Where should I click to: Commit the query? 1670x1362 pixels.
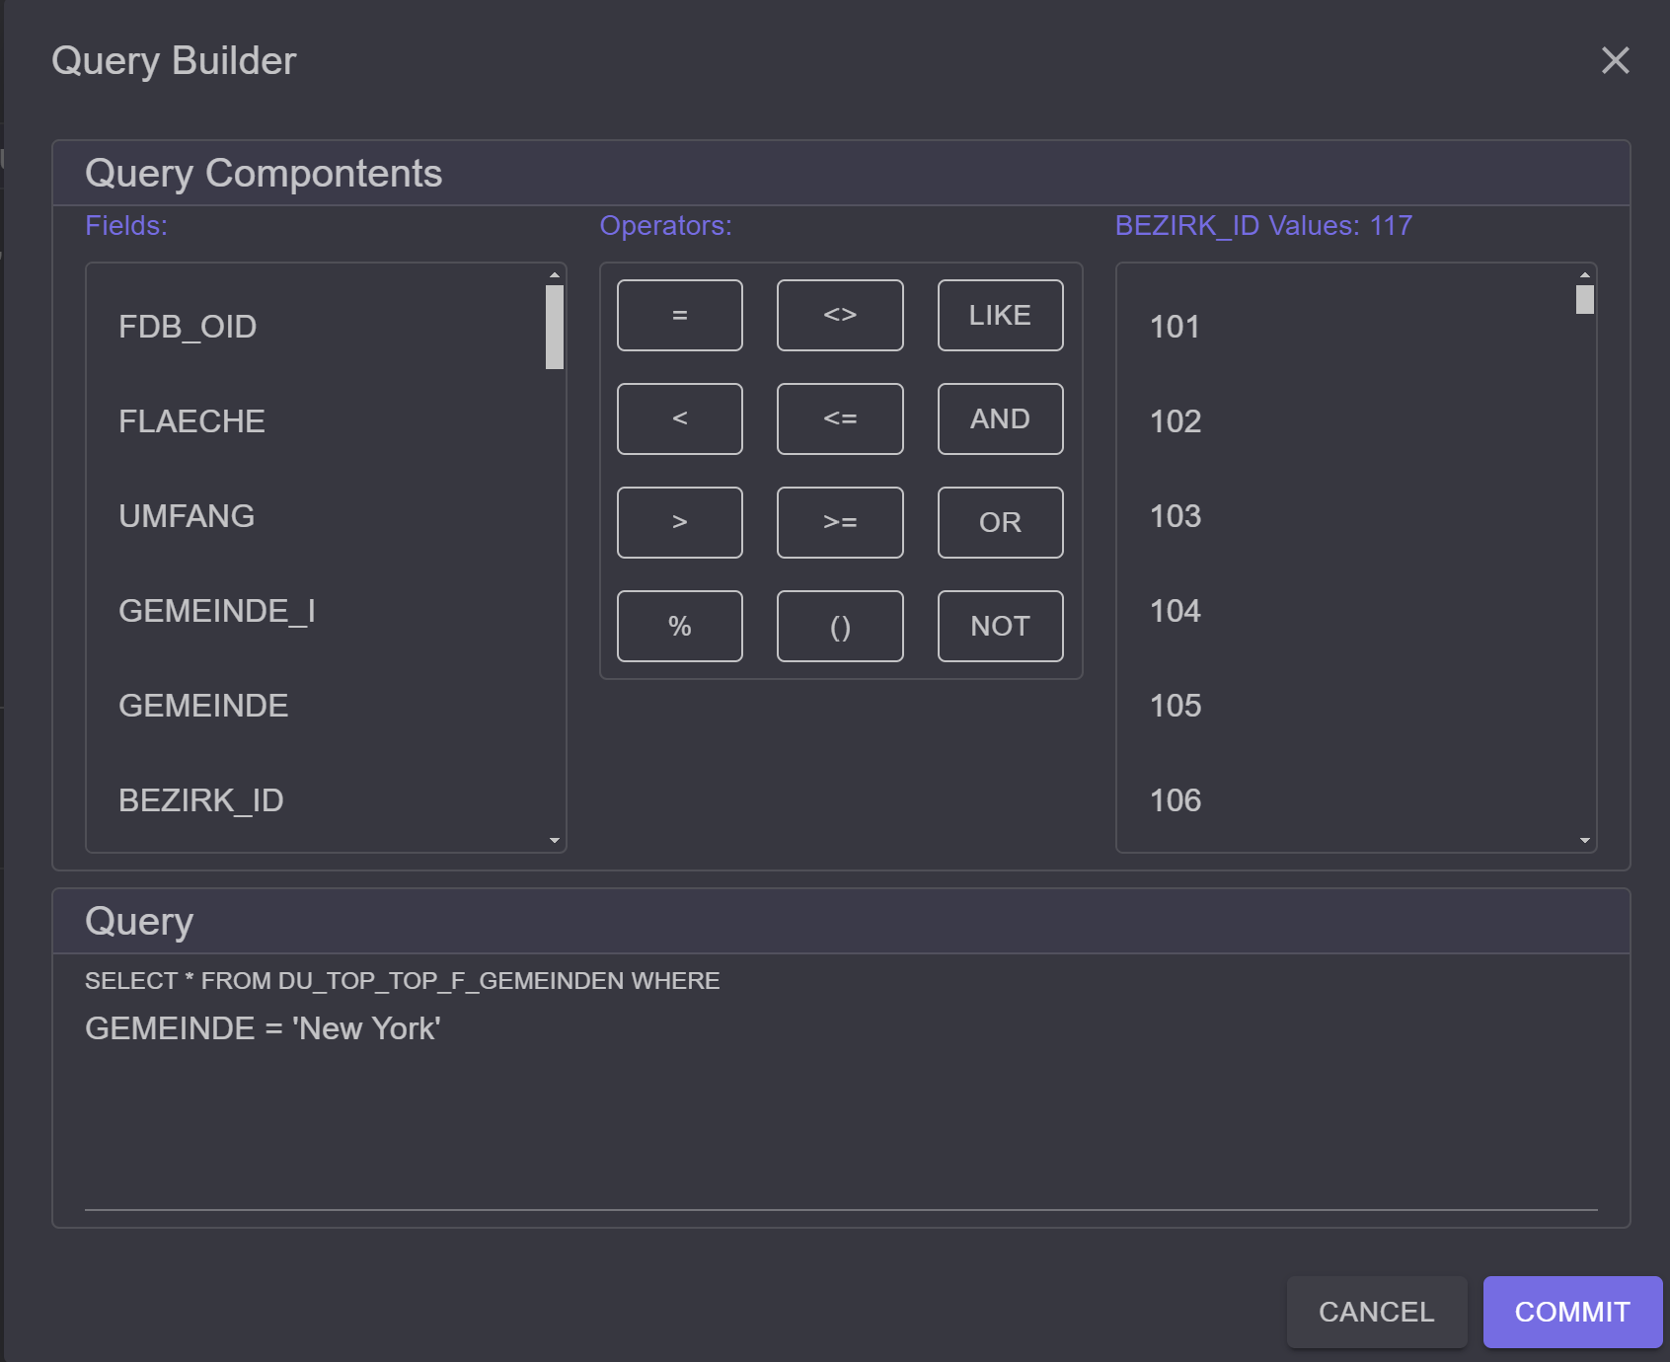[x=1572, y=1312]
